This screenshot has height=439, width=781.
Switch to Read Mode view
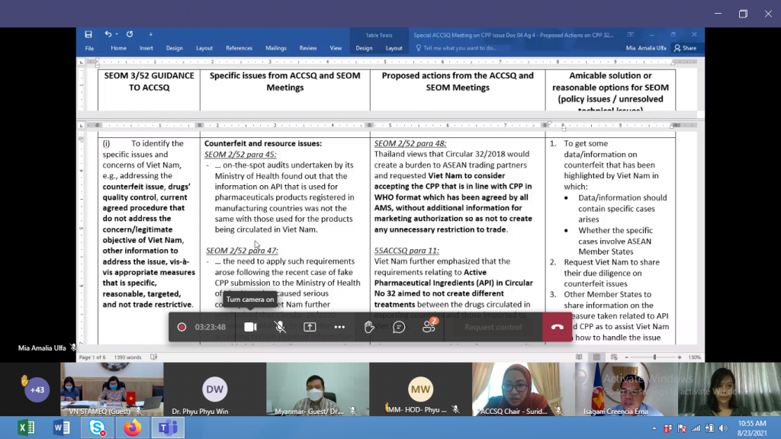pos(579,357)
